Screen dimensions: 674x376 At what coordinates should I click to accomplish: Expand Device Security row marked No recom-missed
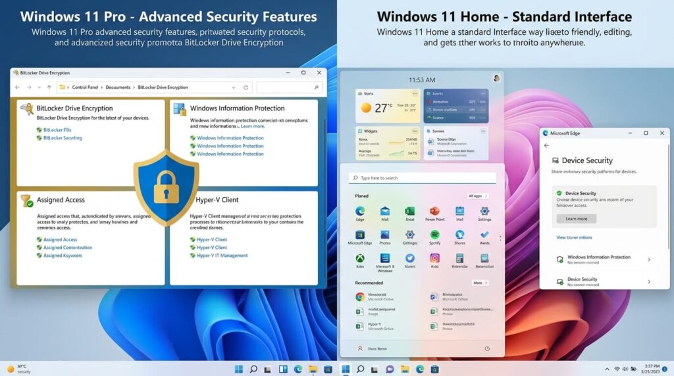[x=603, y=281]
